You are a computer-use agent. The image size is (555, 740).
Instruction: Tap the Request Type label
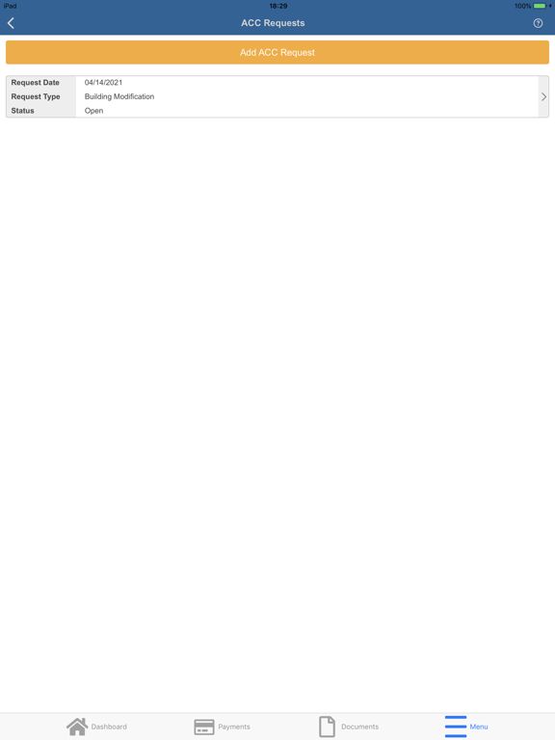(36, 96)
